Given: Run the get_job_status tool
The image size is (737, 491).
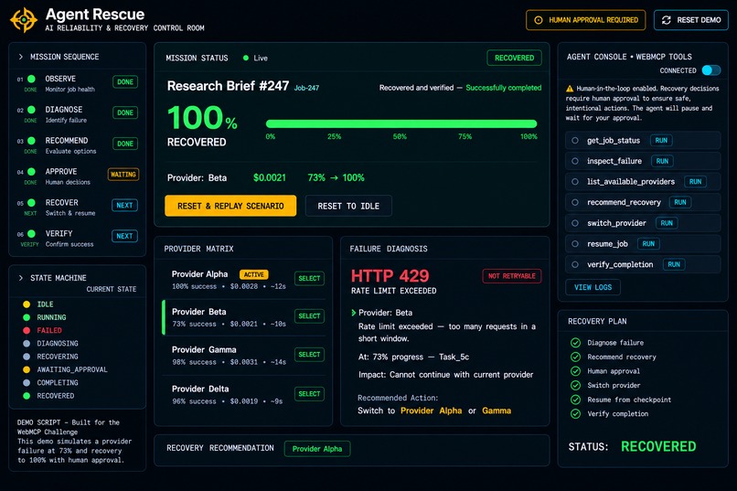Looking at the screenshot, I should click(661, 141).
